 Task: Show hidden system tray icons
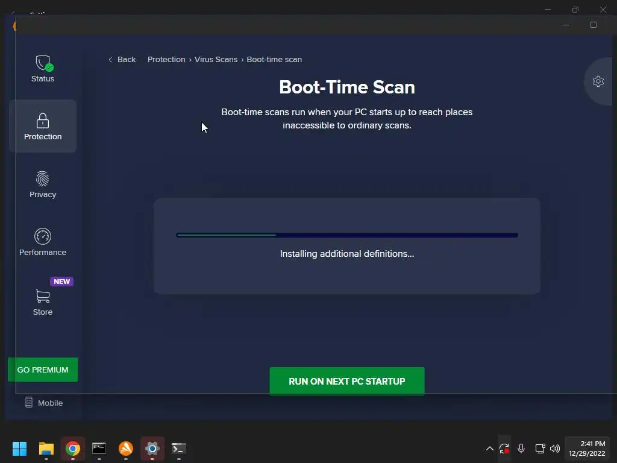[489, 449]
